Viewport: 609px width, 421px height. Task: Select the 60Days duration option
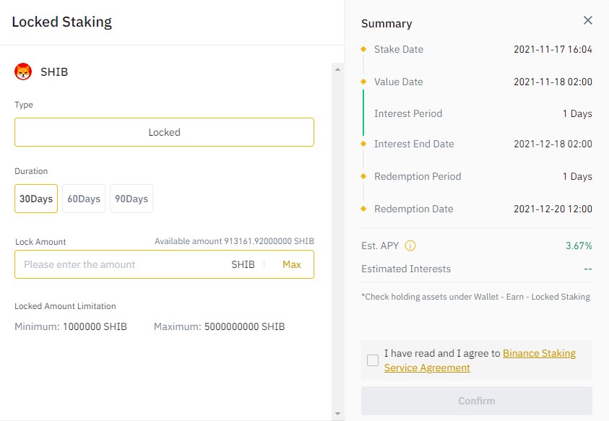[x=84, y=199]
